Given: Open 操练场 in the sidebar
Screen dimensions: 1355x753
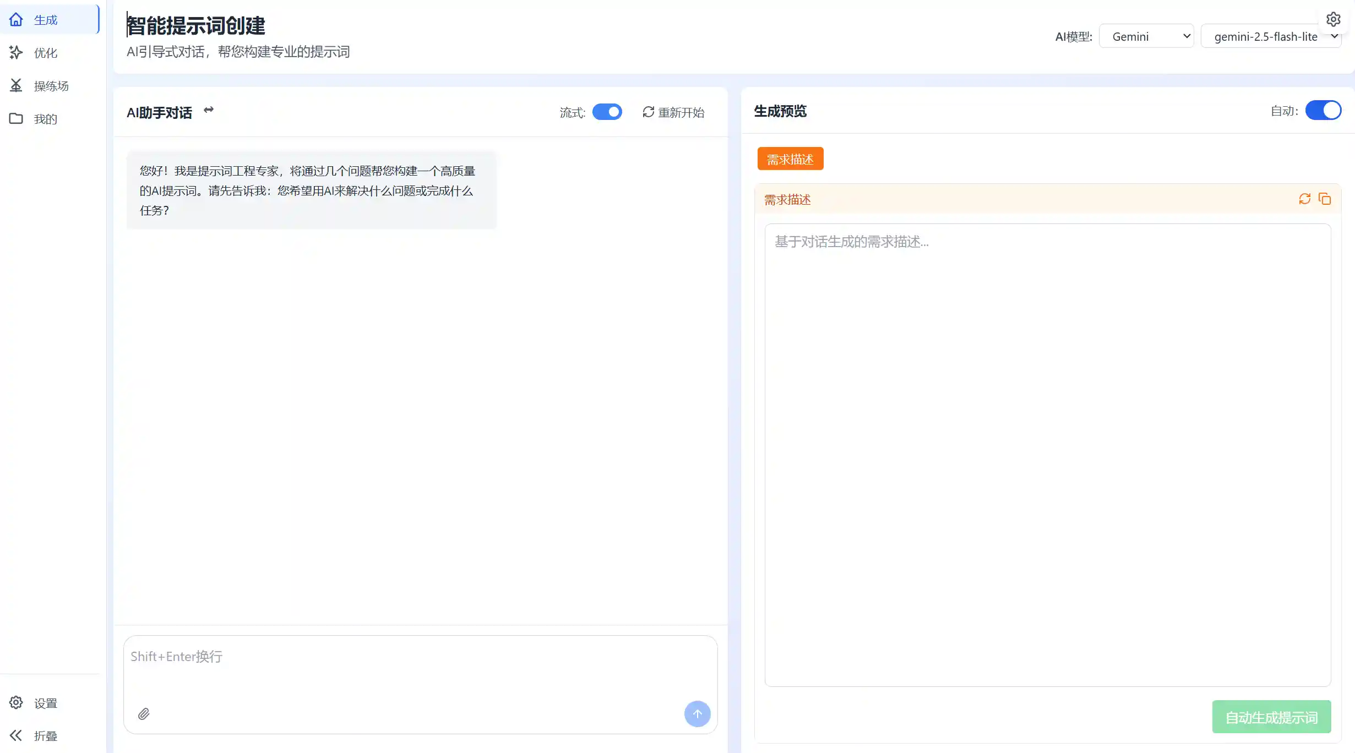Looking at the screenshot, I should 50,86.
